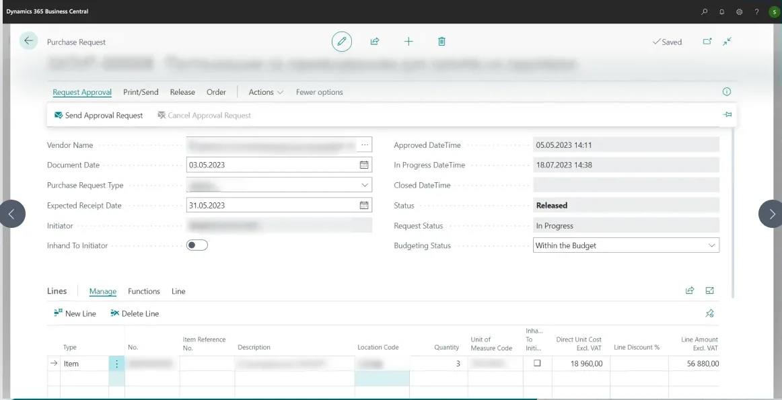Viewport: 782px width, 400px height.
Task: Go back using the arrow icon
Action: point(28,41)
